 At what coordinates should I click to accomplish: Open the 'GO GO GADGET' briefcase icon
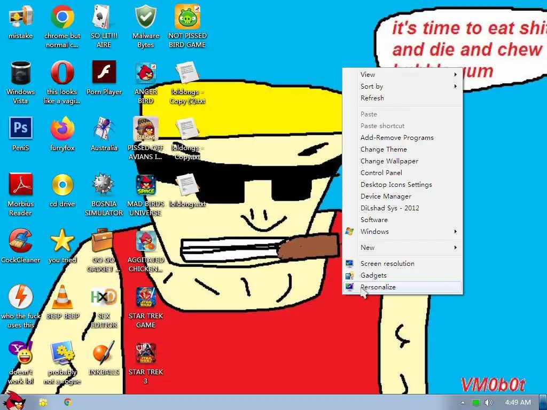click(x=103, y=241)
